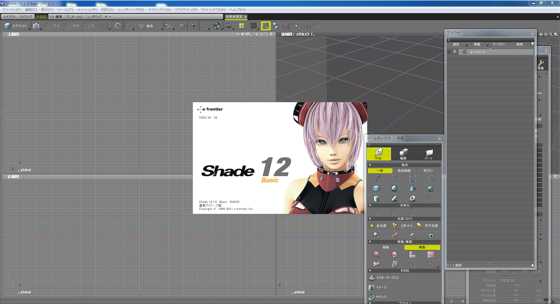
Task: Click the globe icon in the toolbar
Action: (x=217, y=26)
